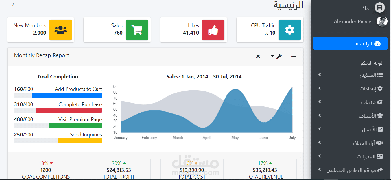Open the المدونات menu item
The width and height of the screenshot is (391, 180).
tap(350, 157)
